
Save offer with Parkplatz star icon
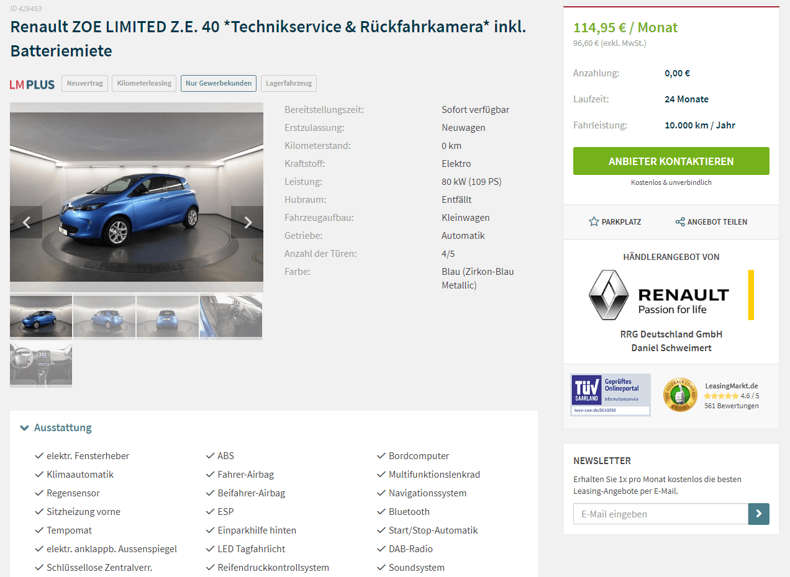click(x=594, y=221)
